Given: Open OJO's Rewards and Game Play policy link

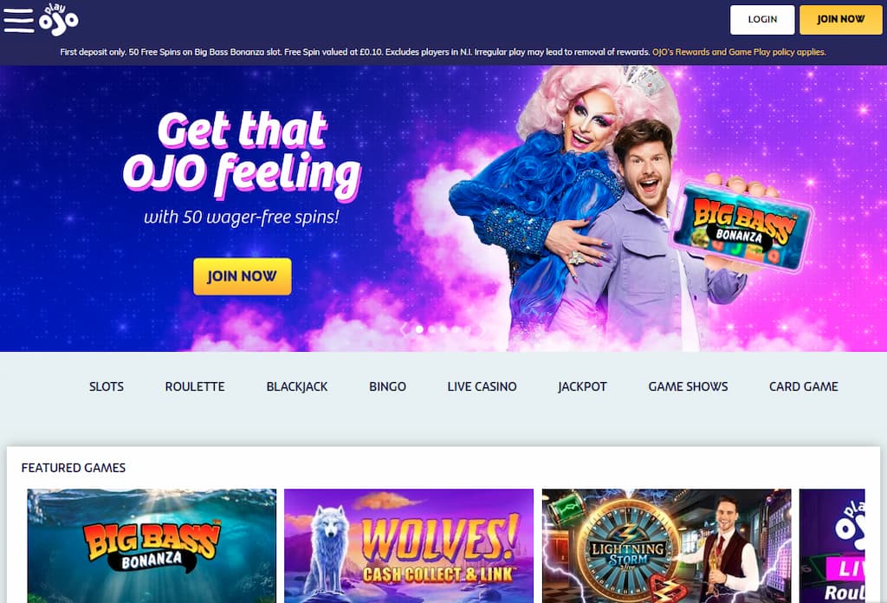Looking at the screenshot, I should coord(739,52).
